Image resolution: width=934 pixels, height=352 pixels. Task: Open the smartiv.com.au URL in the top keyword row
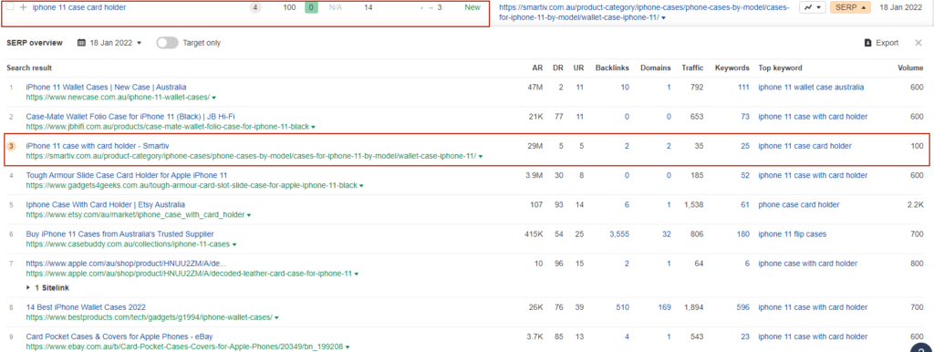[x=644, y=13]
